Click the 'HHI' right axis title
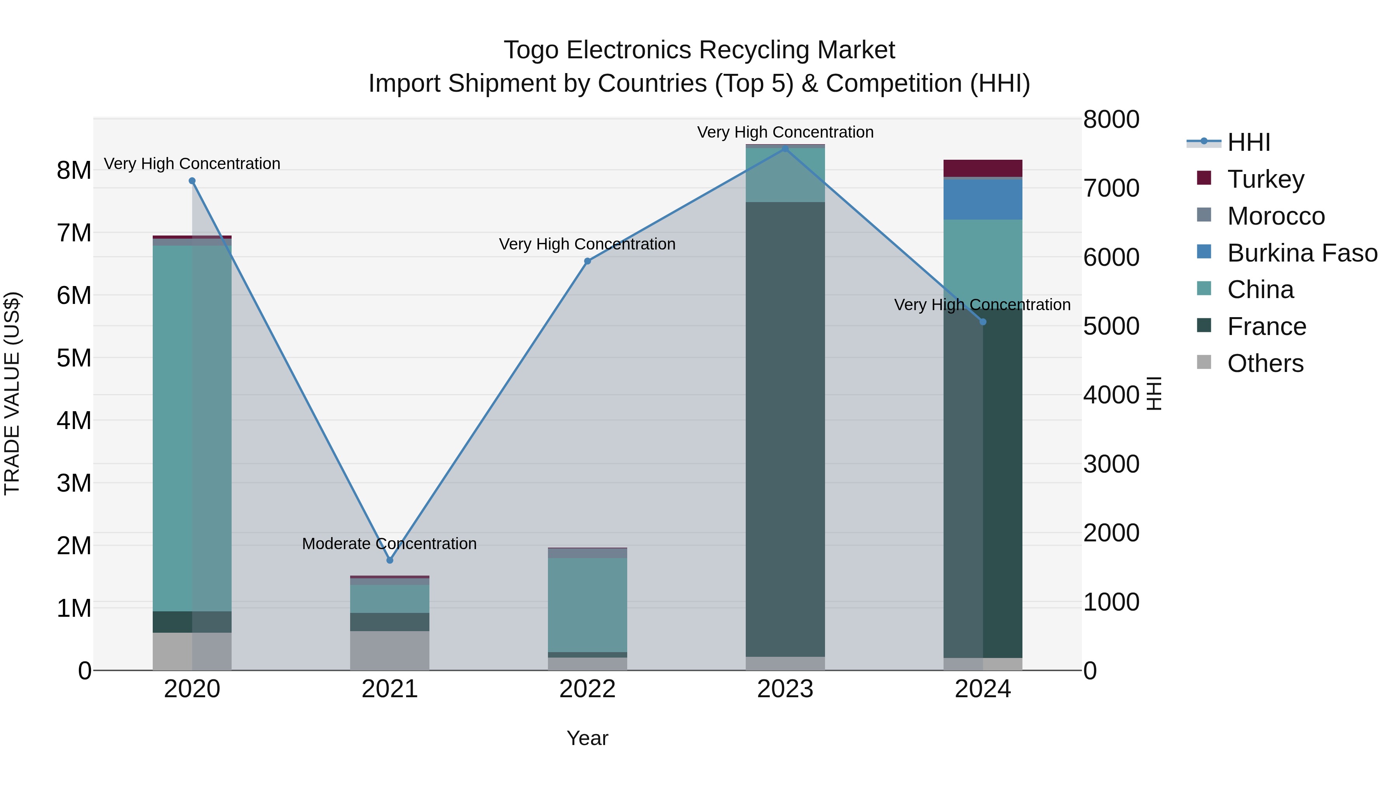This screenshot has width=1399, height=787. (1154, 394)
